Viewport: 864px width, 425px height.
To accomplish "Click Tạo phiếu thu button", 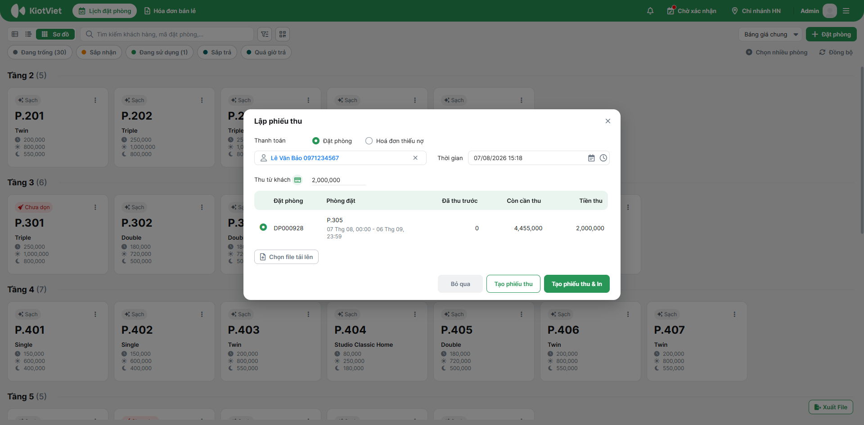I will pos(513,284).
